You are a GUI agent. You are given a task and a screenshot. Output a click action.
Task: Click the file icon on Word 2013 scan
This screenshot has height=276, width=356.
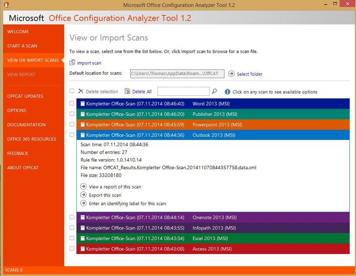coord(83,103)
